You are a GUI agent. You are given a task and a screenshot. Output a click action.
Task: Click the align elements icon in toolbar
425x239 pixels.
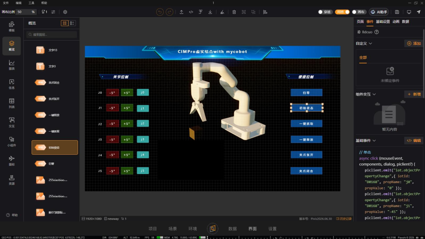coord(265,12)
